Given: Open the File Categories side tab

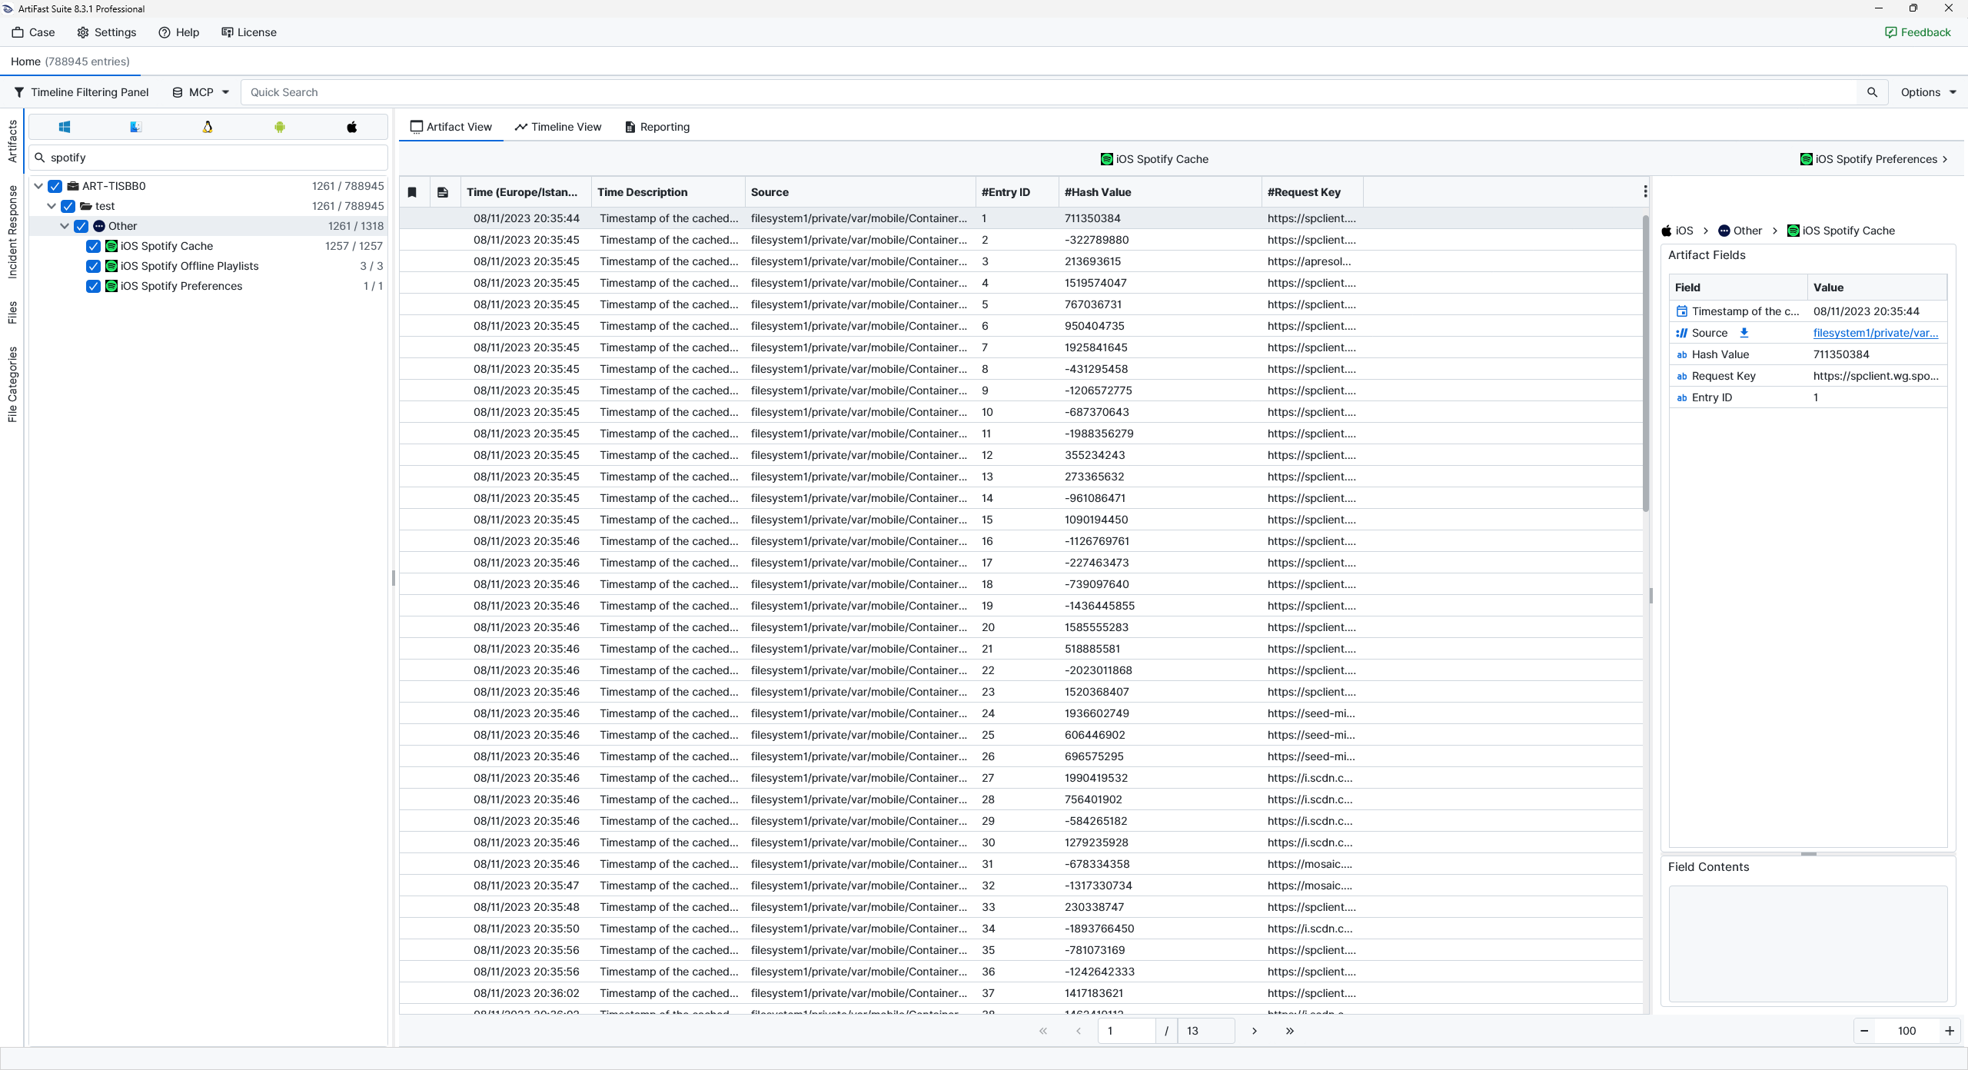Looking at the screenshot, I should [x=12, y=385].
